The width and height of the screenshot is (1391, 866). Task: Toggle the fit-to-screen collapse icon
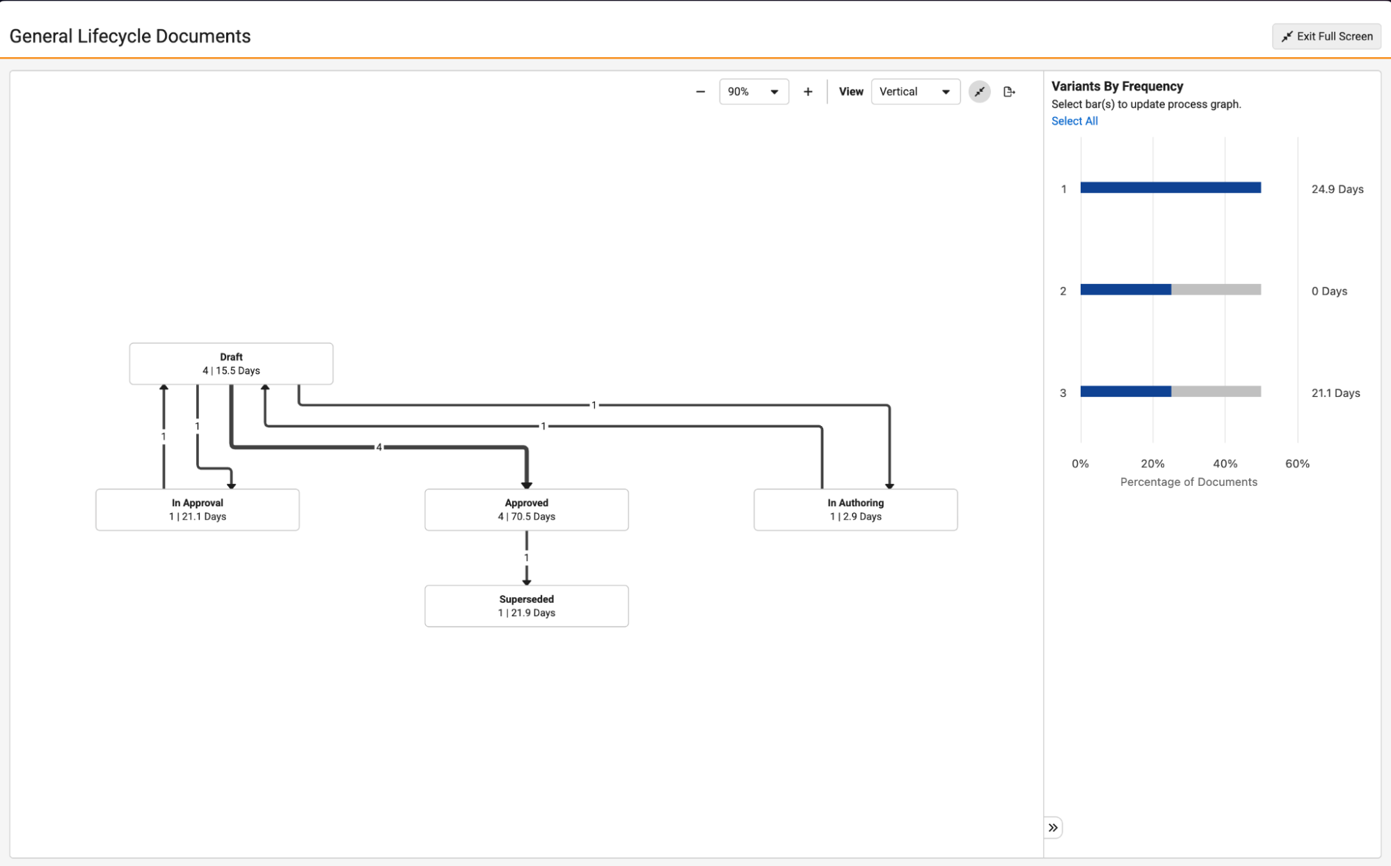[x=979, y=92]
